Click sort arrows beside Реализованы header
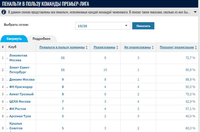This screenshot has width=200, height=132. [117, 48]
